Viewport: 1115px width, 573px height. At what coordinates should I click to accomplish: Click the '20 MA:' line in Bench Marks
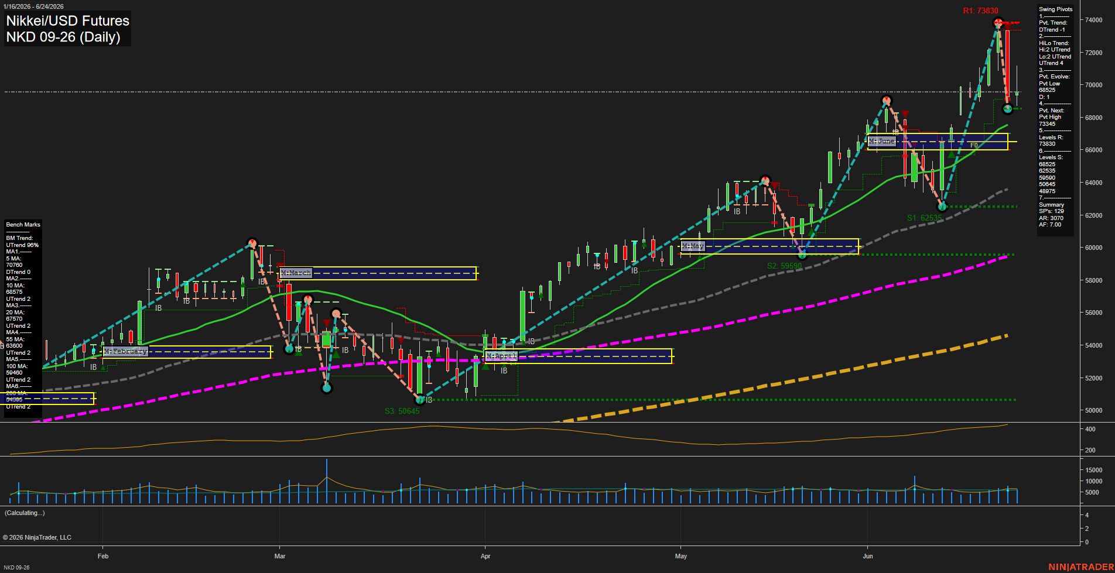coord(15,313)
